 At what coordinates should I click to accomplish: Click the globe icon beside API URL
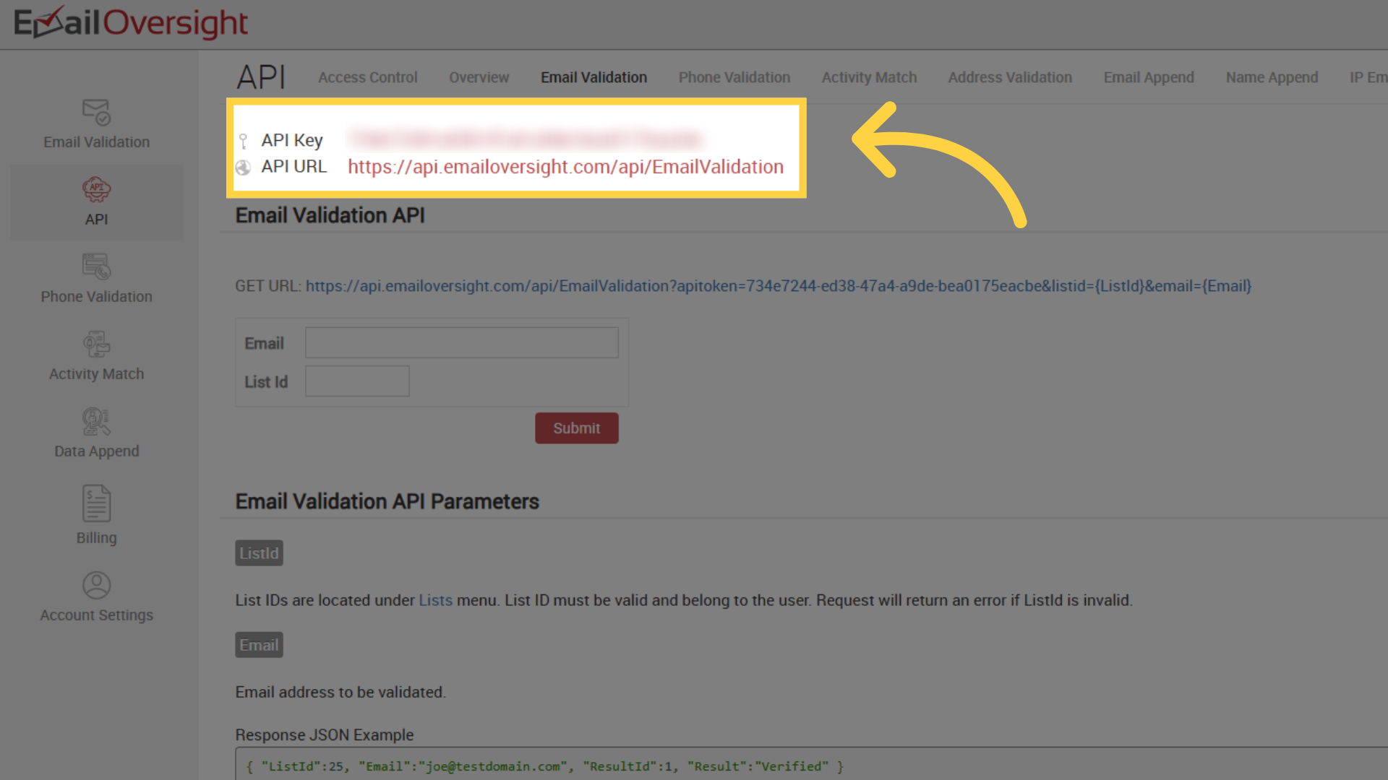[x=243, y=168]
